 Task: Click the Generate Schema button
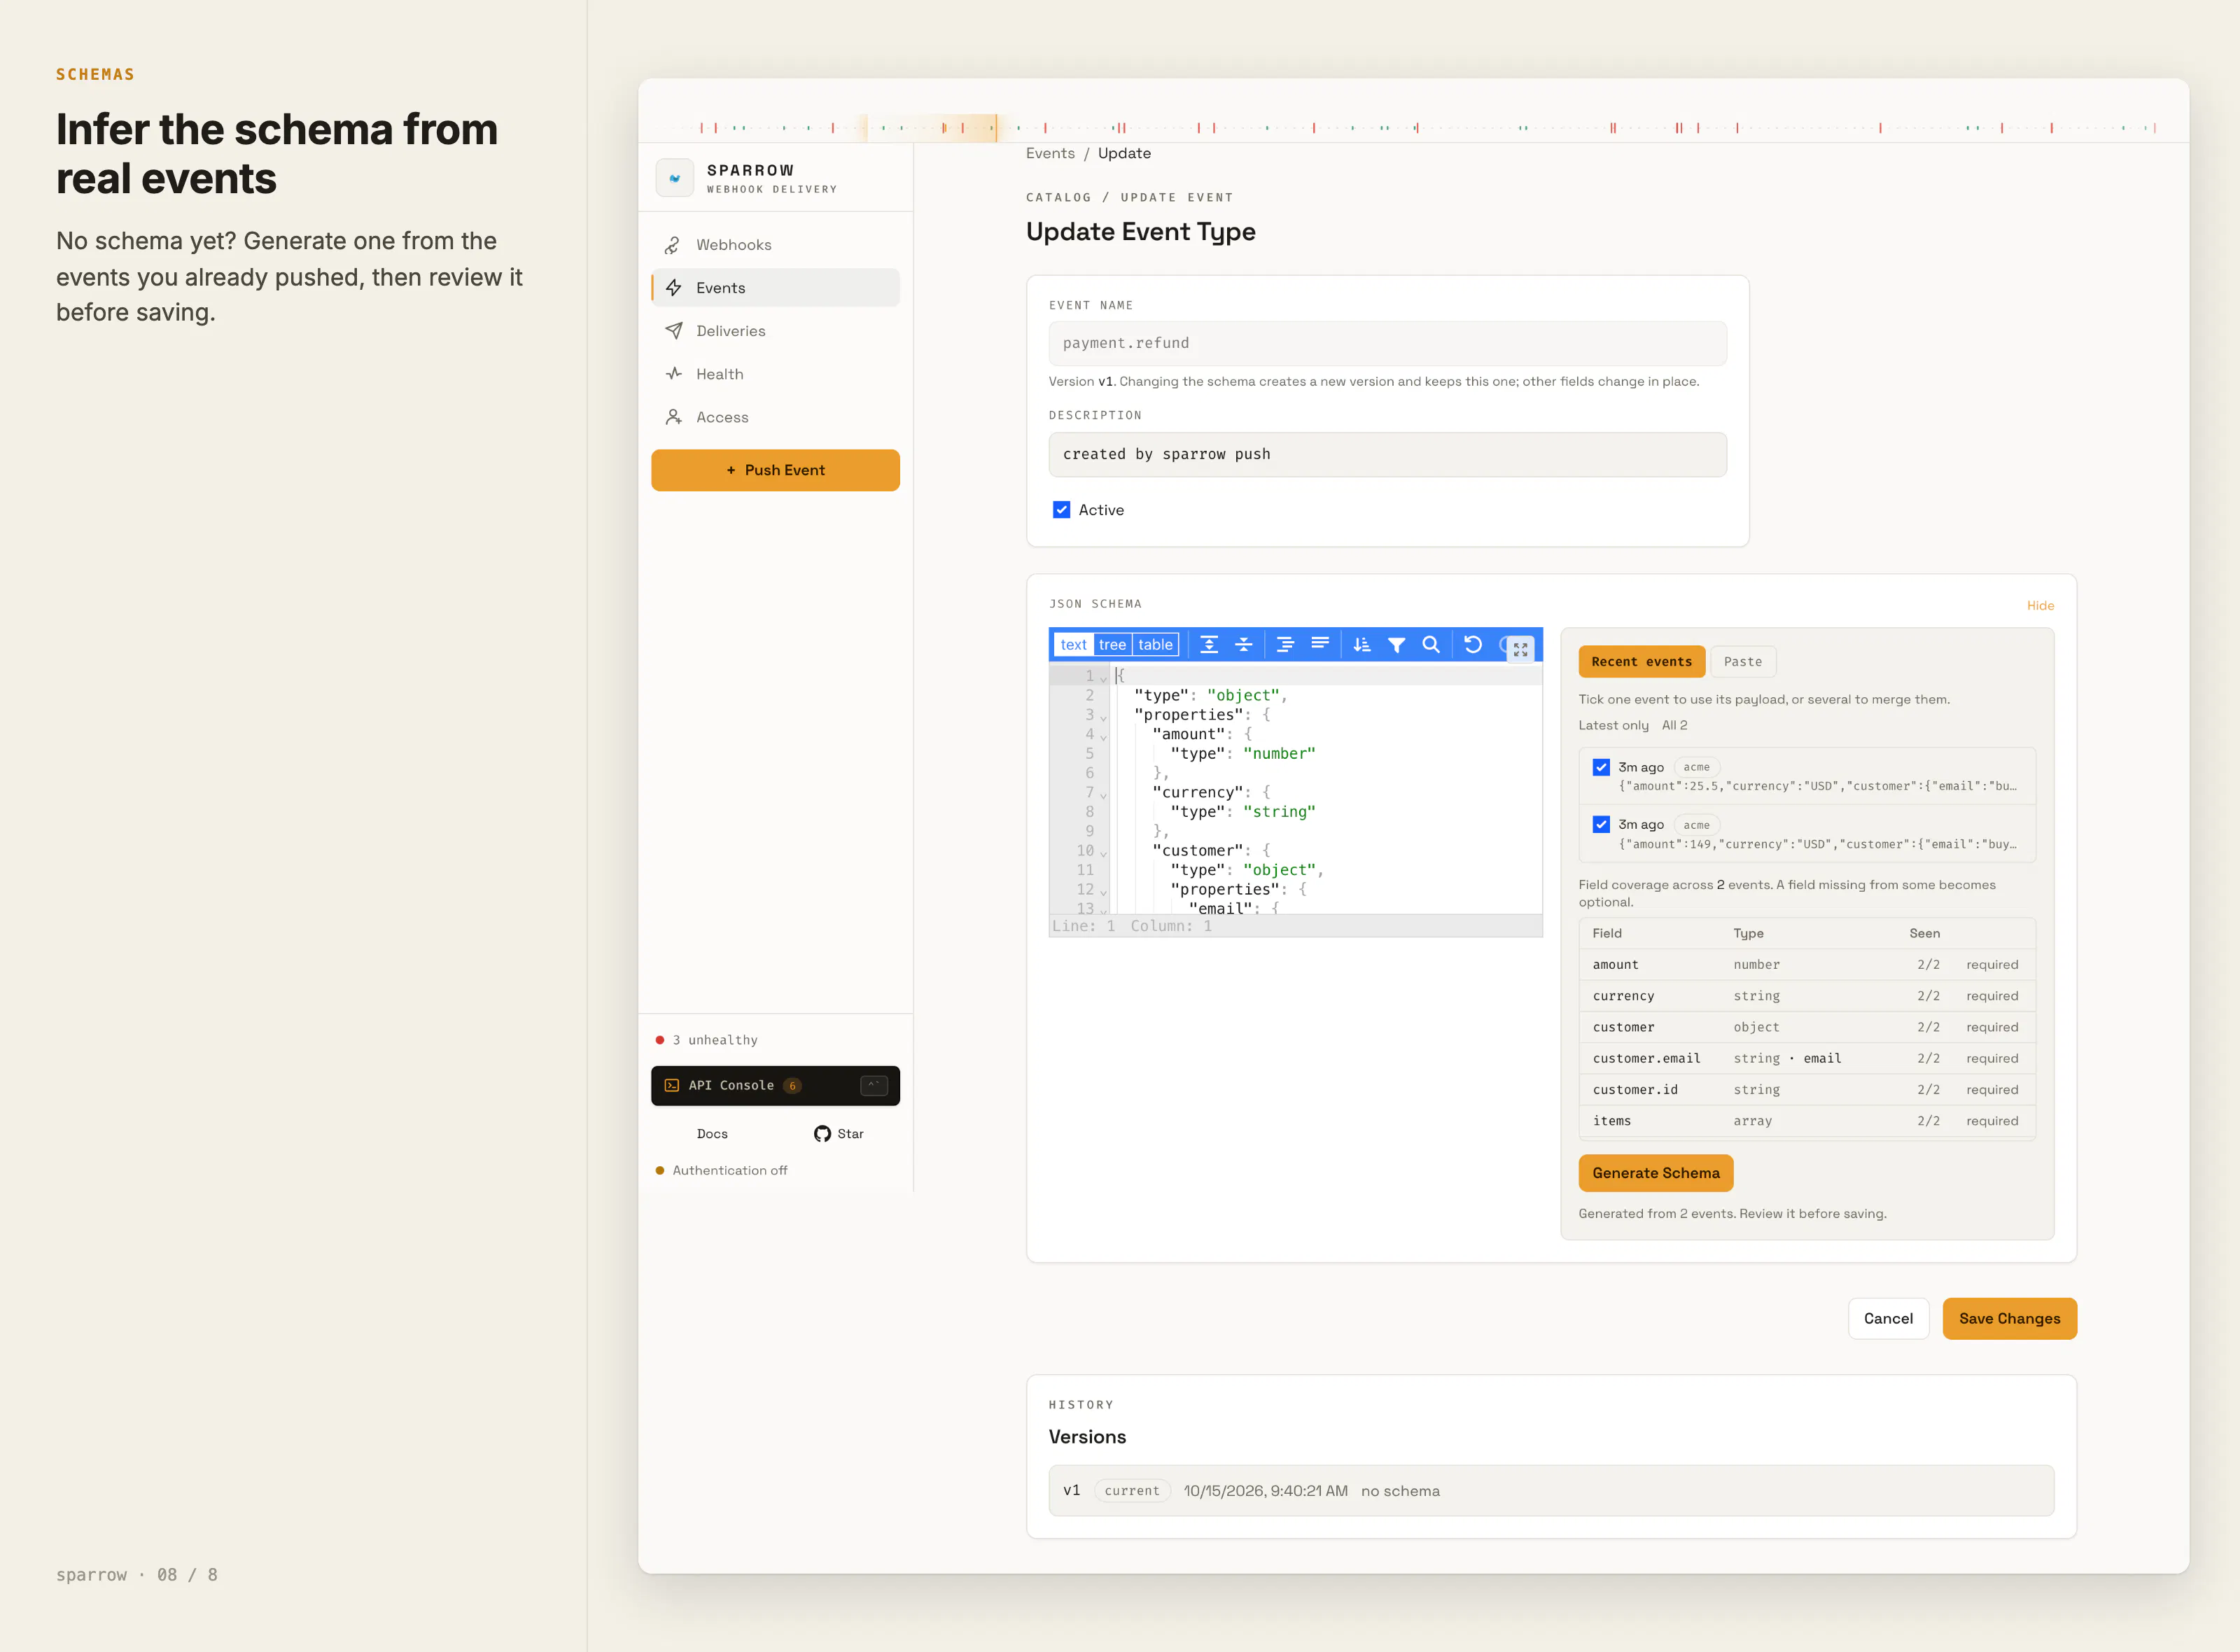(1656, 1173)
